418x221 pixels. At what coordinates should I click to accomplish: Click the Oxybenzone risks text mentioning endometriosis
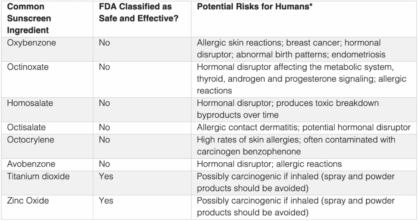(x=291, y=55)
